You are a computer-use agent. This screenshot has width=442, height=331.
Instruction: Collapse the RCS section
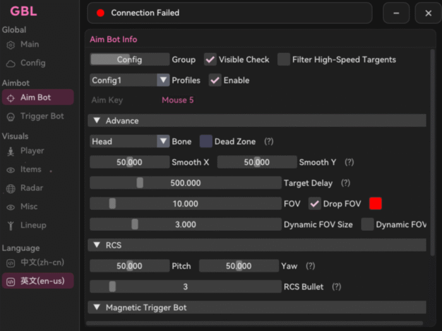coord(257,245)
